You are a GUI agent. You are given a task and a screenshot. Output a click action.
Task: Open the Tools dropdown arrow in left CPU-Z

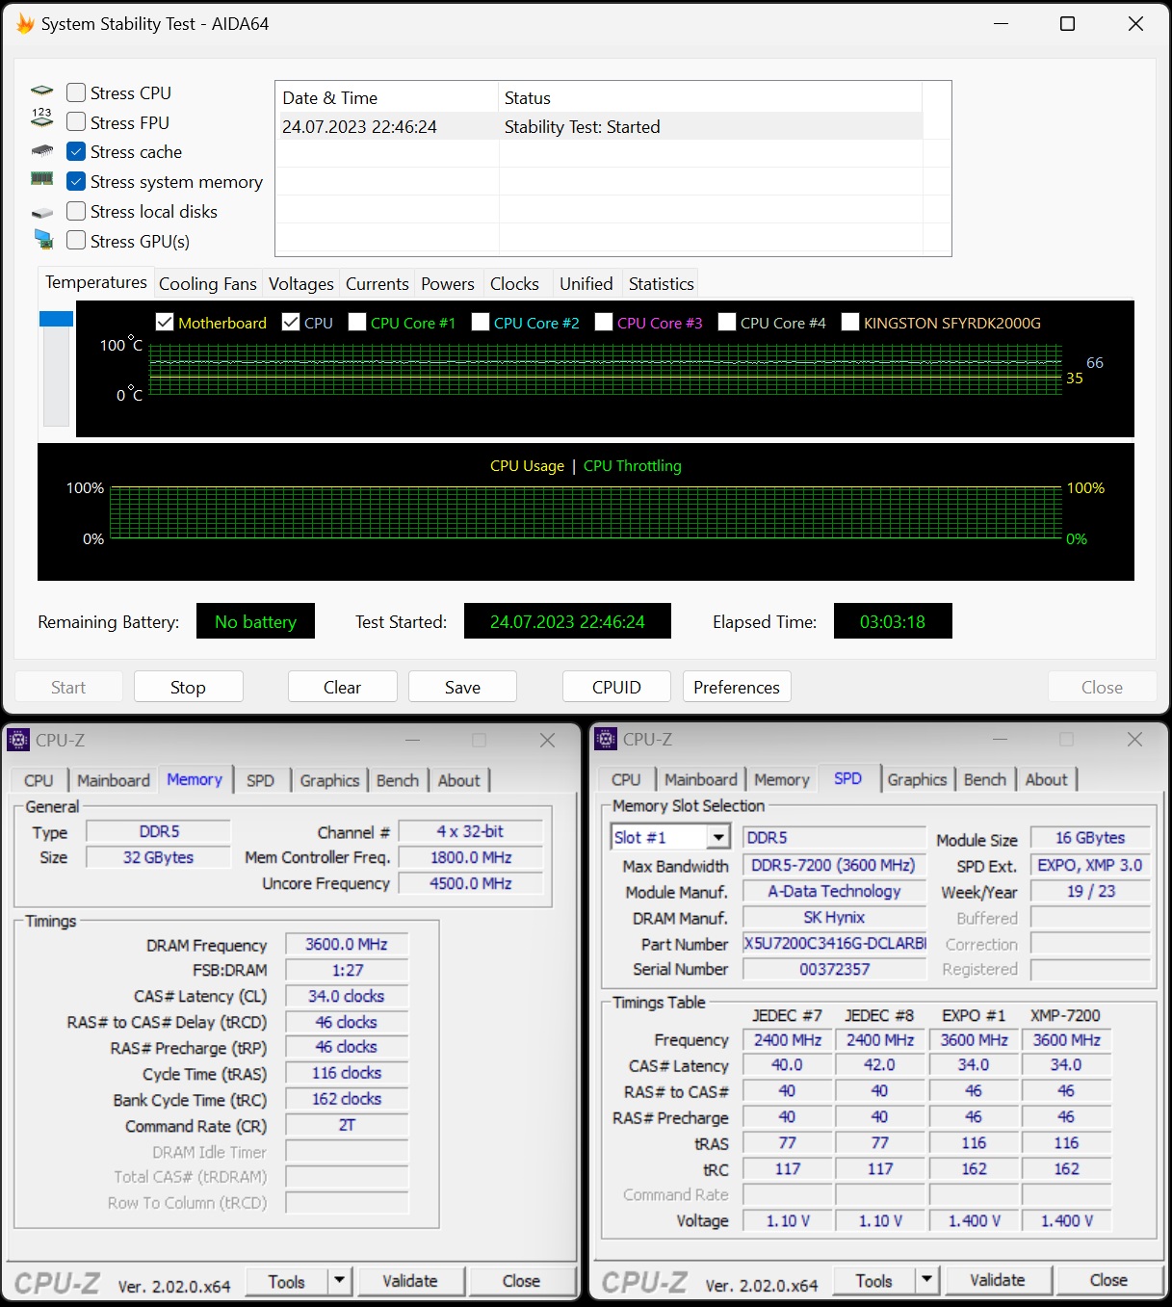(339, 1281)
